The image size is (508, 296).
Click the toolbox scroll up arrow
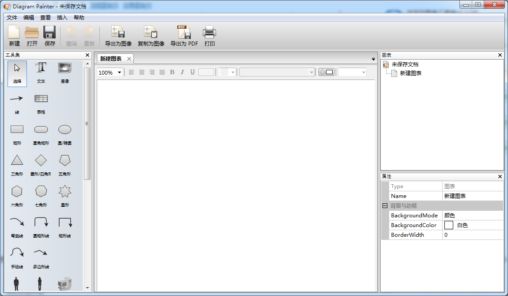click(87, 64)
